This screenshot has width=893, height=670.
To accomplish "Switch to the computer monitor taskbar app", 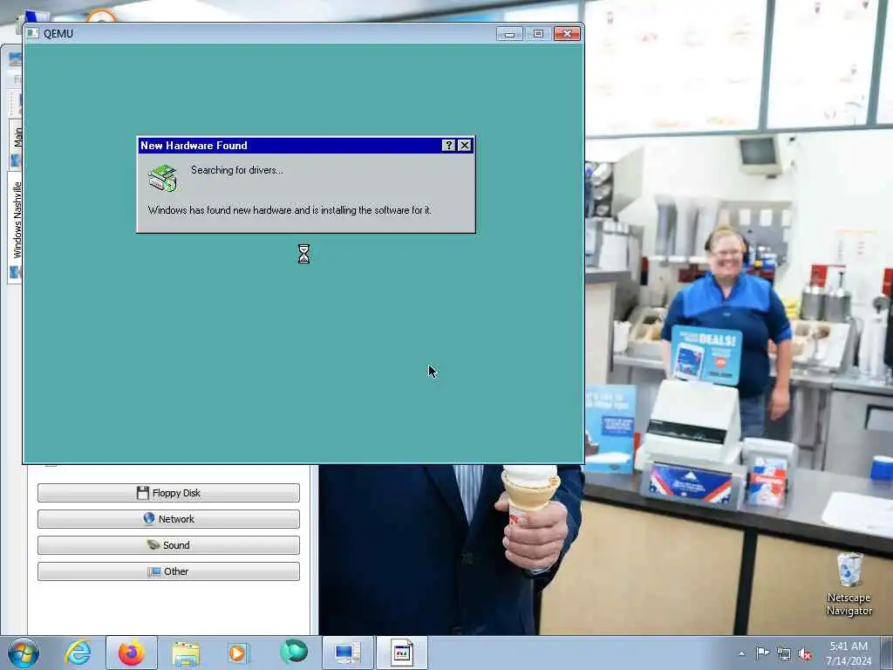I will (x=348, y=653).
